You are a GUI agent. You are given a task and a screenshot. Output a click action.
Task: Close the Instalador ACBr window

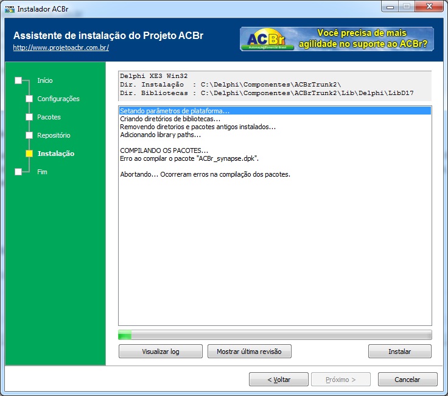(x=429, y=6)
